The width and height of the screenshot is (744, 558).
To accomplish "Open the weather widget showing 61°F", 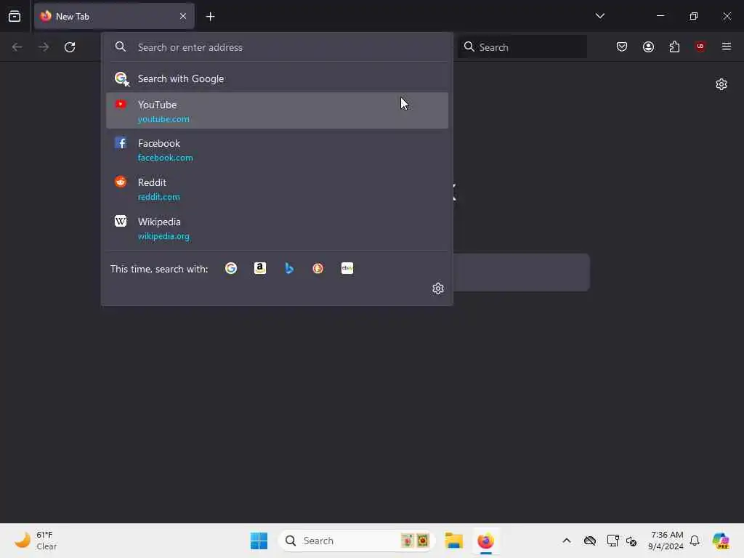I will (36, 541).
